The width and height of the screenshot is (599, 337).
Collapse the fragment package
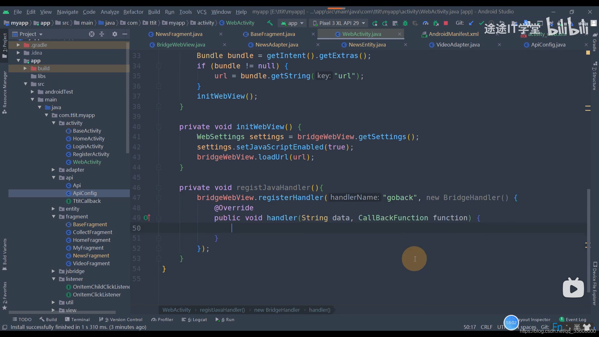(53, 217)
